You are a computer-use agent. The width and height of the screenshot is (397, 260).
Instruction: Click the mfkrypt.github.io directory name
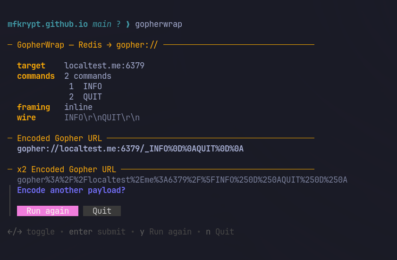(48, 25)
